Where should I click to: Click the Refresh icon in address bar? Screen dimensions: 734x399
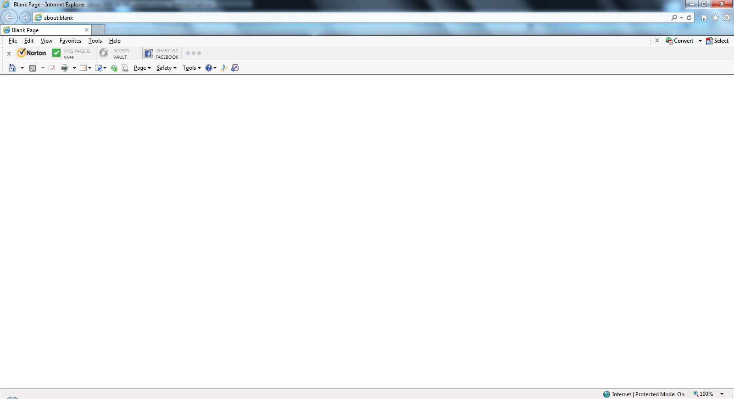click(689, 17)
